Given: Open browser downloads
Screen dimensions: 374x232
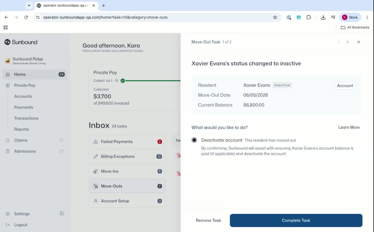Looking at the screenshot, I should 323,17.
